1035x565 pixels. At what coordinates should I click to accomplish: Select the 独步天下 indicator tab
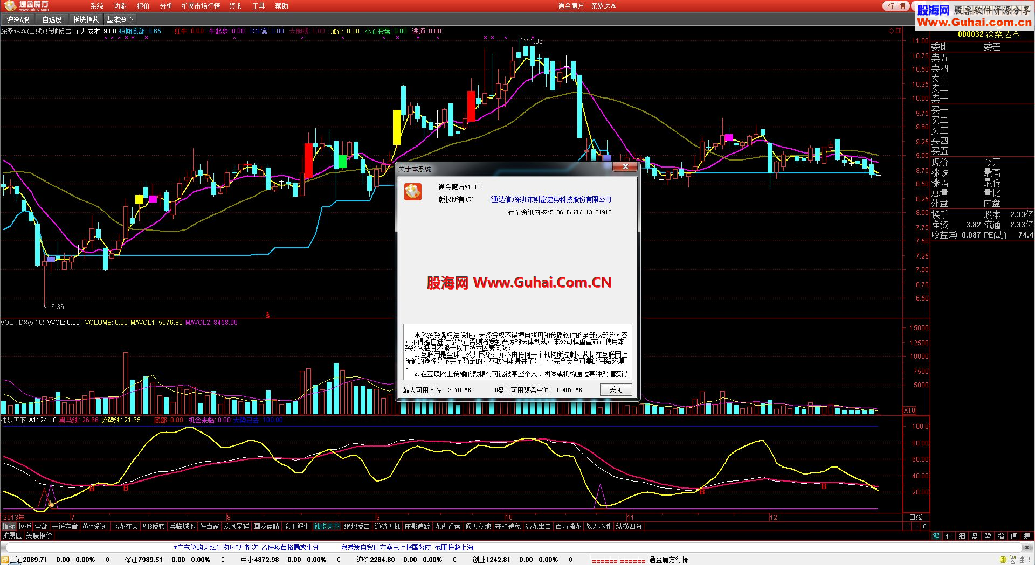click(327, 526)
